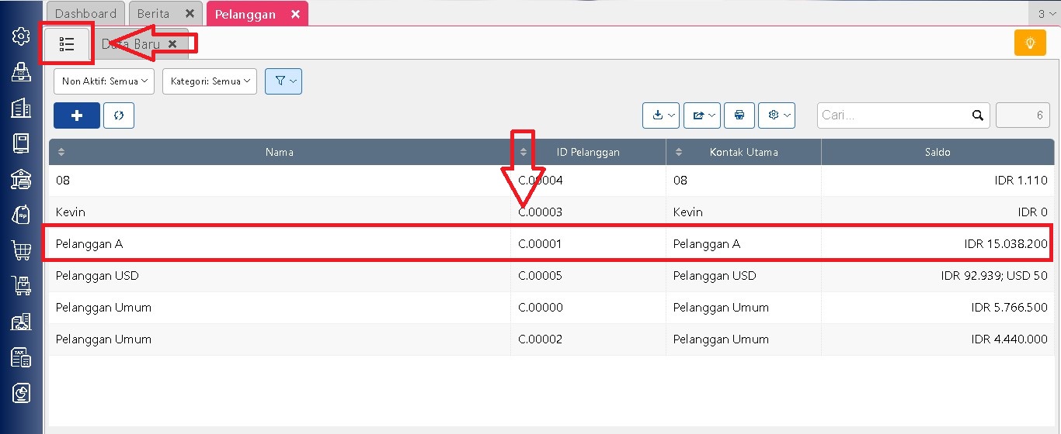Click the refresh list icon button
The image size is (1061, 434).
pos(119,115)
